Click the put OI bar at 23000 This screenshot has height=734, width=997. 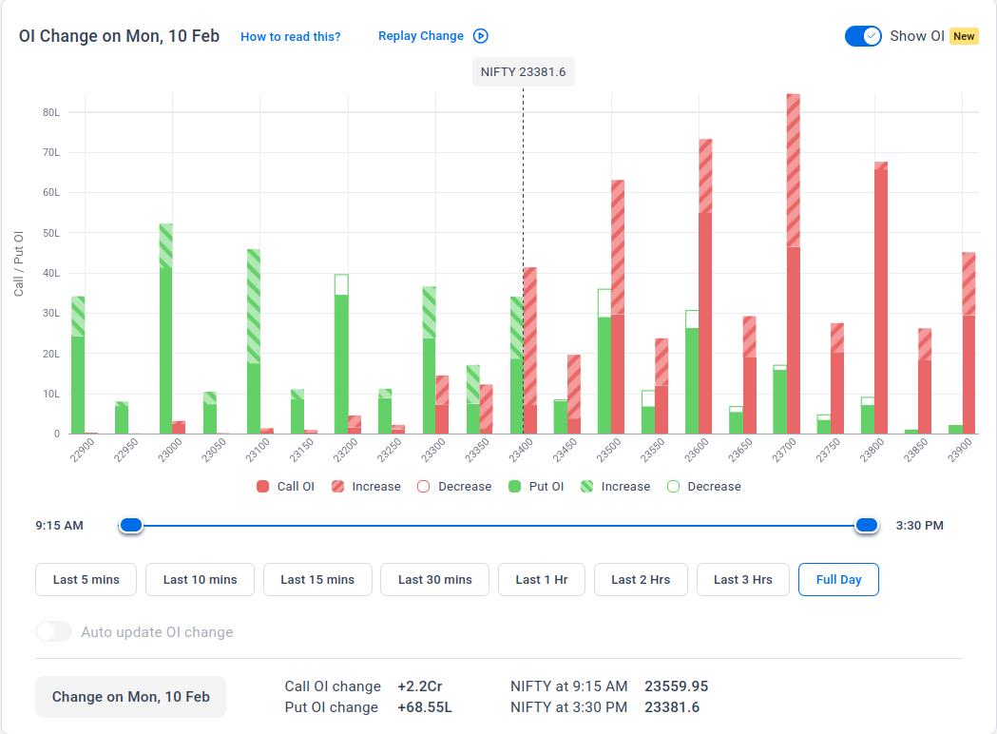[166, 329]
